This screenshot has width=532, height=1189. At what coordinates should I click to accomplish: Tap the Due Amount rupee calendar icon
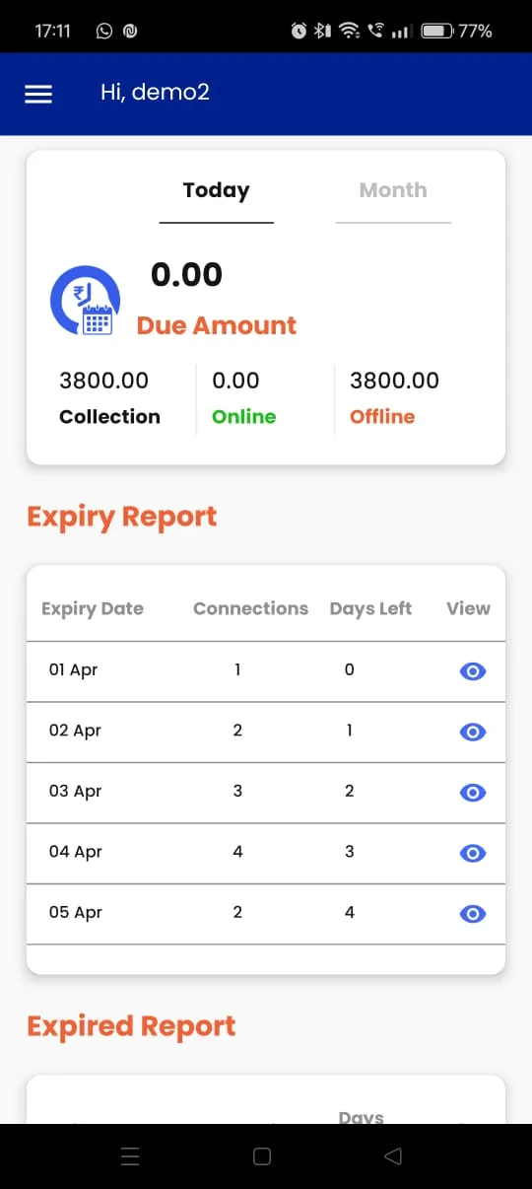click(x=85, y=301)
